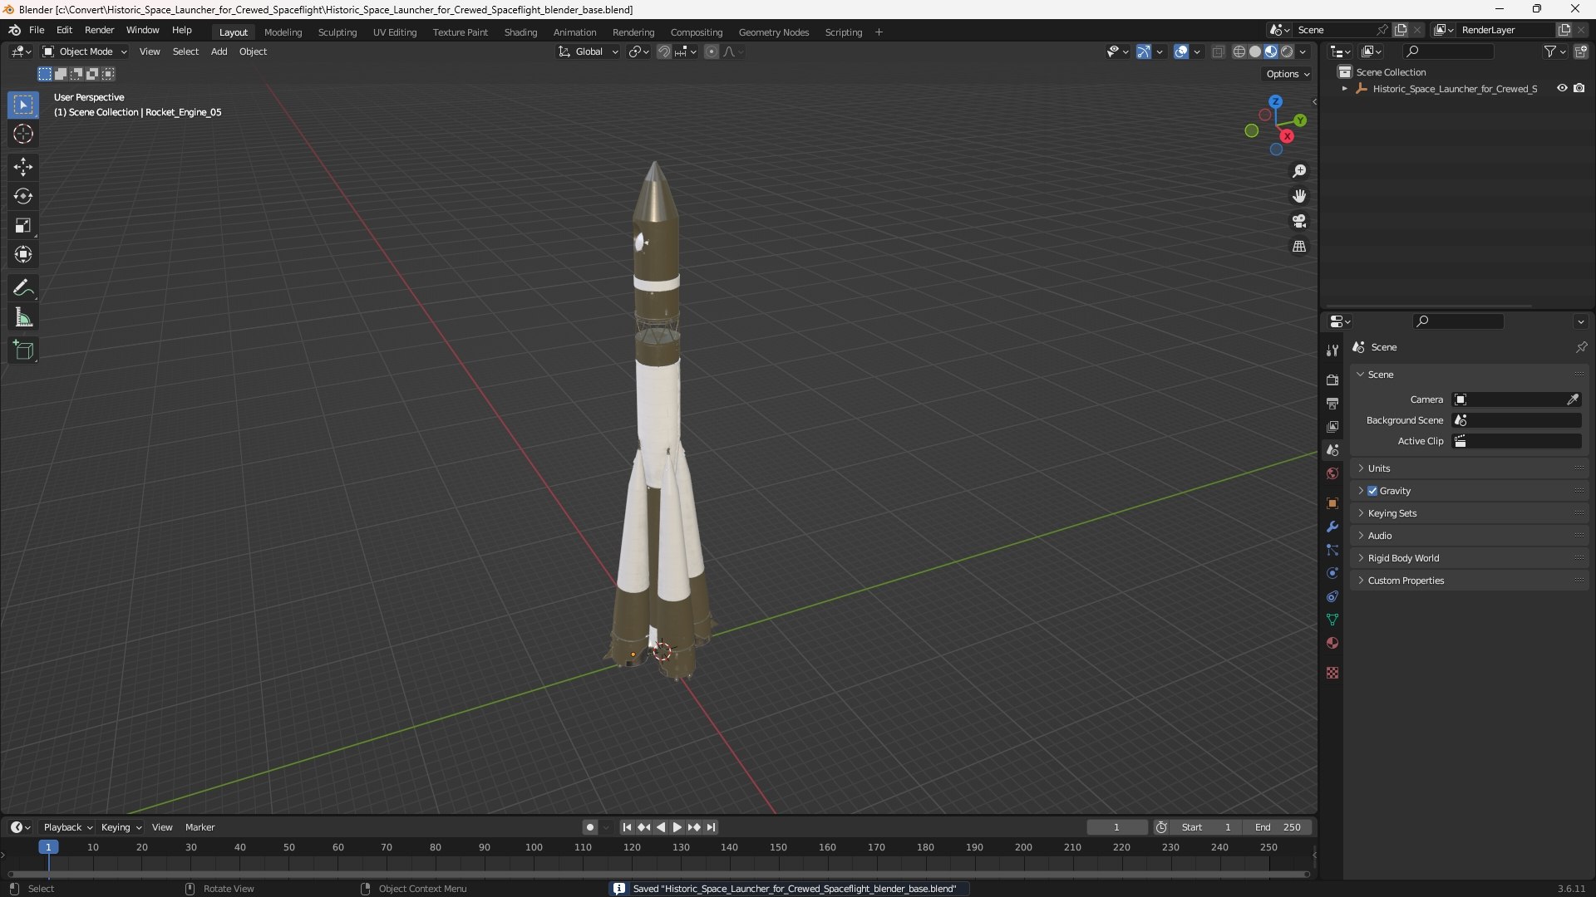Open the Output properties tab

click(1332, 403)
